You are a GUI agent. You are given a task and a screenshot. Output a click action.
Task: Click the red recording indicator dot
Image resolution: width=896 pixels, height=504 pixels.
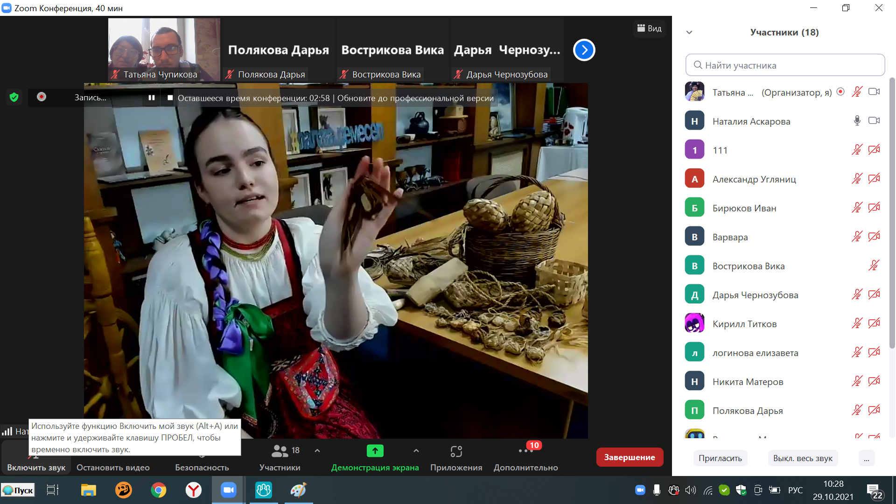click(42, 97)
